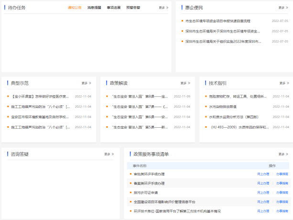Open 市生态环境专项资金项目申报快速自查流程 article

(217, 21)
